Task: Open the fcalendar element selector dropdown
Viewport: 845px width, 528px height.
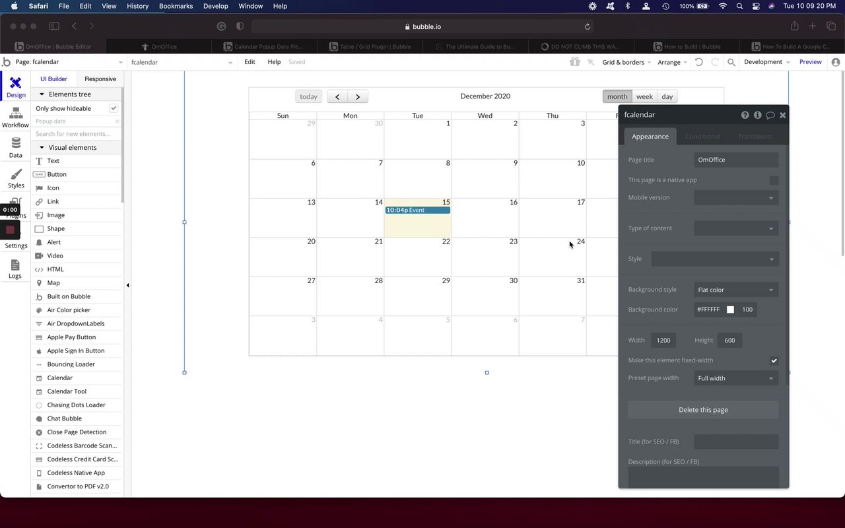Action: pyautogui.click(x=182, y=62)
